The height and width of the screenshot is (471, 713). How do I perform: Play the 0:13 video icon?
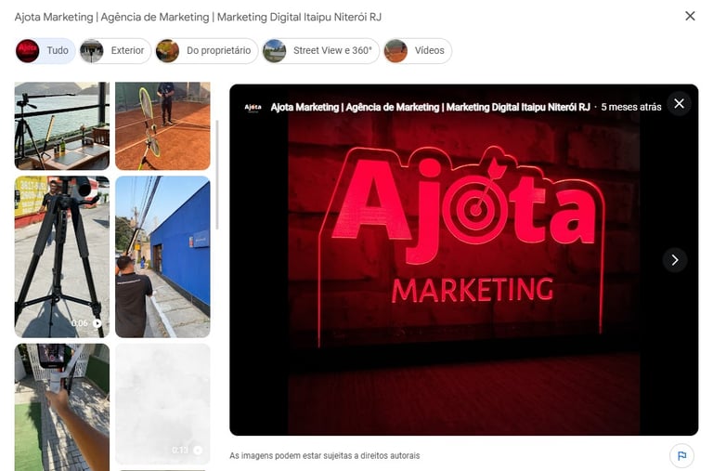pyautogui.click(x=198, y=450)
